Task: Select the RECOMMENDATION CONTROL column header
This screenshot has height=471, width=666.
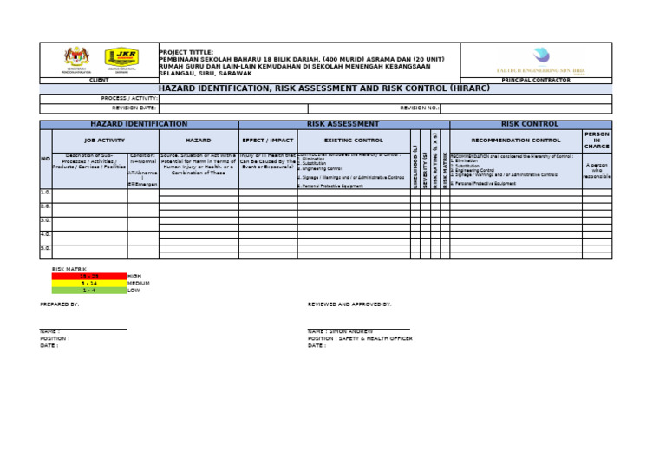Action: 516,141
